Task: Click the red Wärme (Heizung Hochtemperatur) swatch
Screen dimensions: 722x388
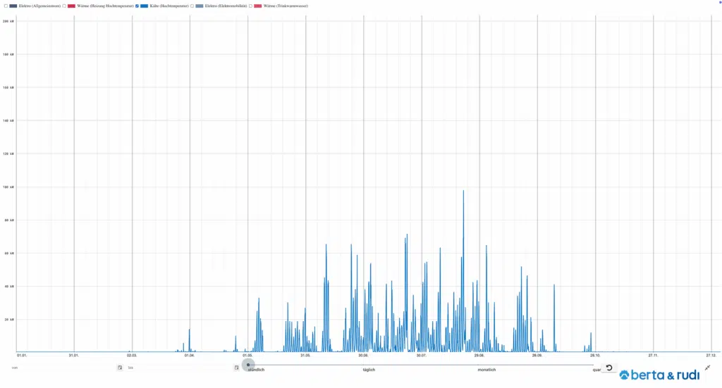Action: tap(72, 6)
